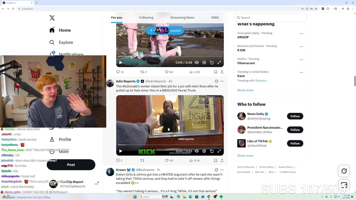This screenshot has width=356, height=200.
Task: Click the X logo in the sidebar
Action: tap(52, 18)
